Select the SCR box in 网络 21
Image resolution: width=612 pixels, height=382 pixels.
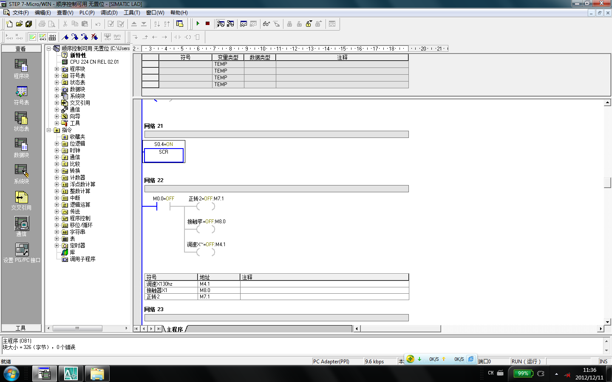[x=164, y=155]
